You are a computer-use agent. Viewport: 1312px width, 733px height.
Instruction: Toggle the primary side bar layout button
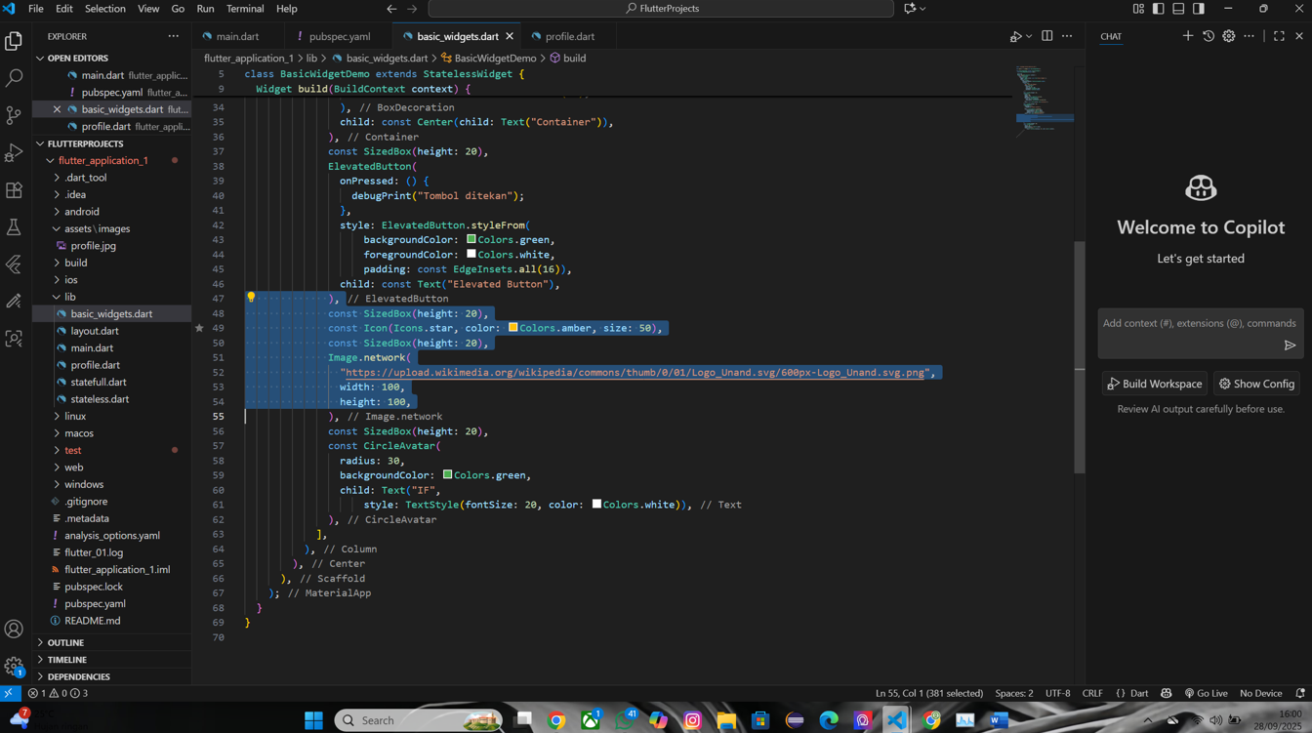1158,9
